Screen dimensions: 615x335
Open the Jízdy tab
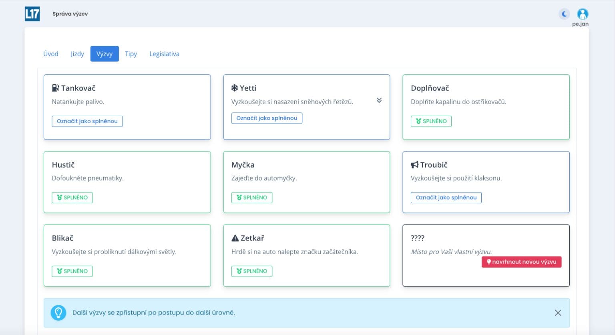click(77, 54)
